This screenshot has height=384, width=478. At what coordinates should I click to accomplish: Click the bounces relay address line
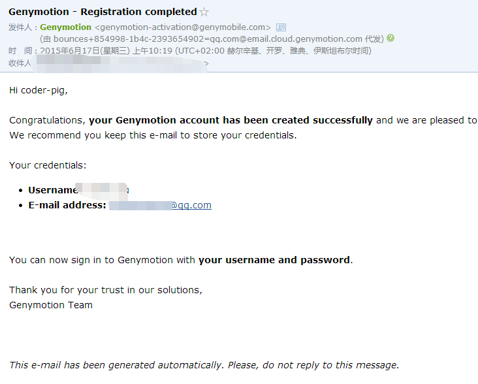click(x=212, y=39)
